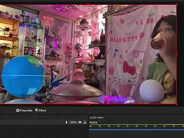
Task: Click the 100% value in the source row
Action: 73,122
